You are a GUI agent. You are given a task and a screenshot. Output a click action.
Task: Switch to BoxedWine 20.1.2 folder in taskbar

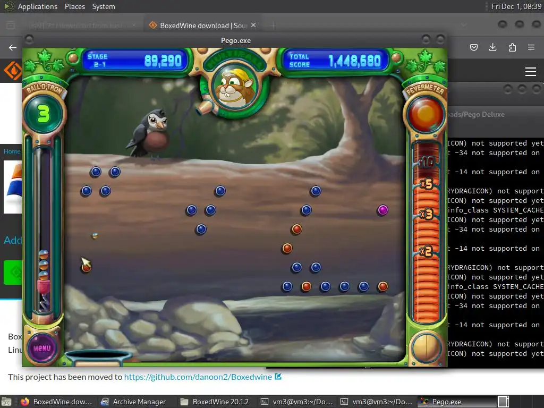point(214,402)
